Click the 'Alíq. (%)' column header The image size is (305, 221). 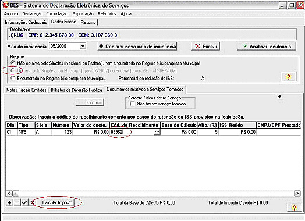click(208, 125)
